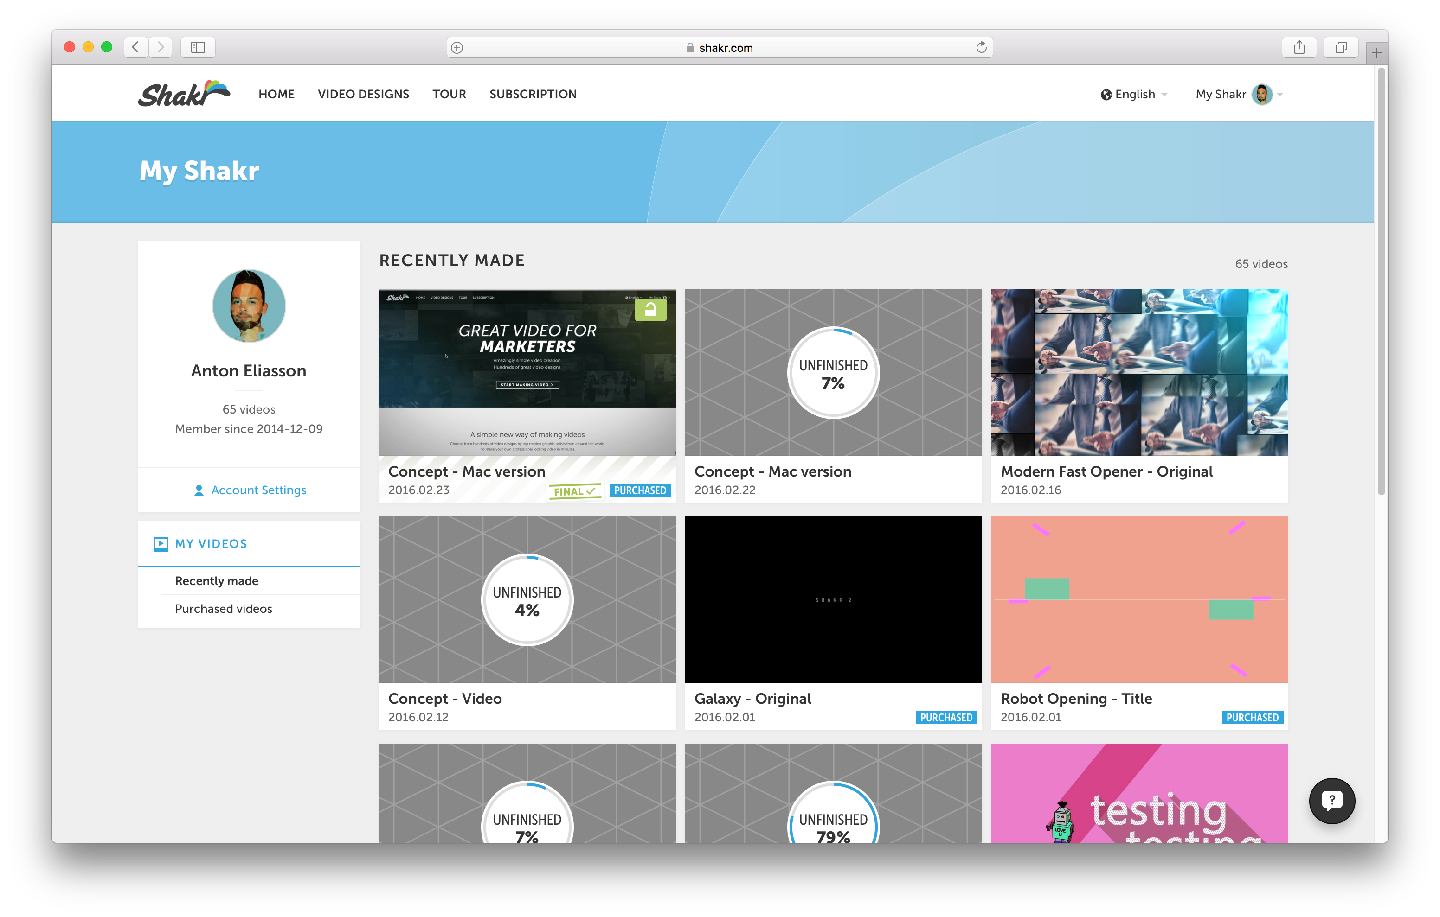The height and width of the screenshot is (917, 1440).
Task: Click the profile avatar dropdown arrow
Action: tap(1280, 95)
